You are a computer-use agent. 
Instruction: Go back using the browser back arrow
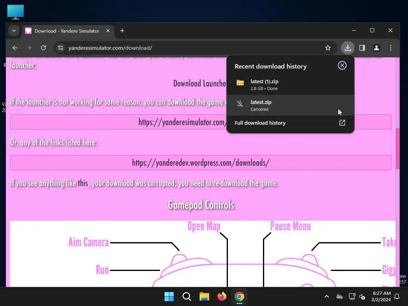(x=15, y=48)
